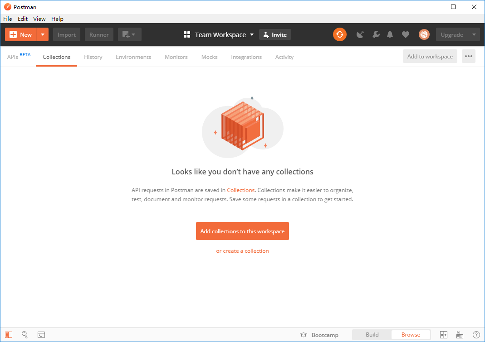The image size is (485, 342).
Task: Expand the New button dropdown arrow
Action: pyautogui.click(x=43, y=34)
